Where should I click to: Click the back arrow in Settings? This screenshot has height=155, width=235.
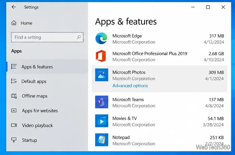click(14, 7)
